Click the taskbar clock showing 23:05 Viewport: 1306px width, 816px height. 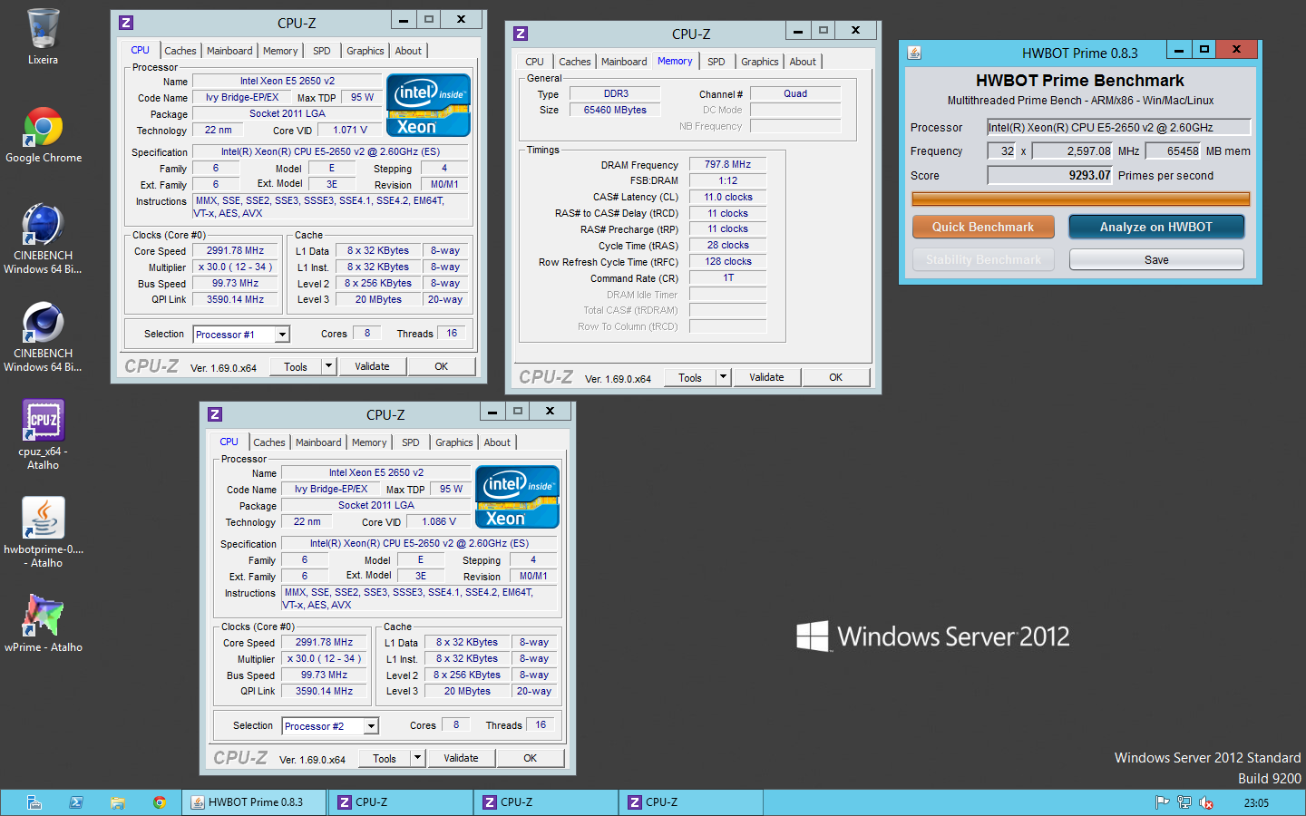pos(1256,802)
